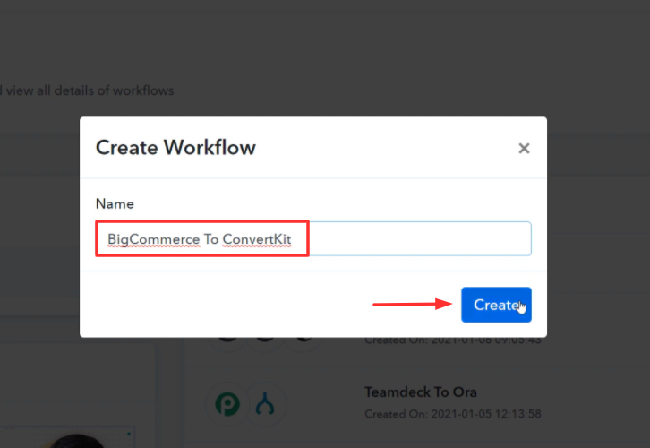
Task: Click the Name field label
Action: click(115, 203)
